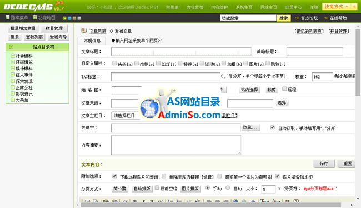This screenshot has width=361, height=208.
Task: Click the 批量增加栏目 button
Action: tap(23, 28)
